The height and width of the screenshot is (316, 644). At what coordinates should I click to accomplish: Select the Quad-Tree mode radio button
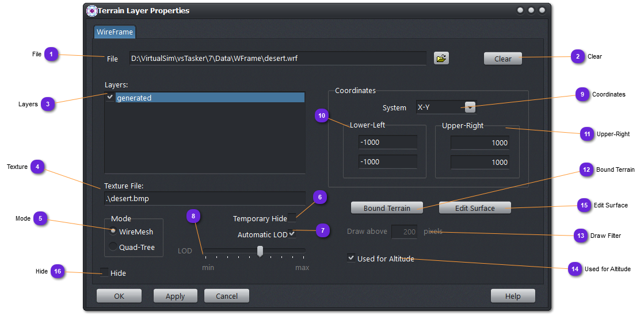[x=113, y=247]
